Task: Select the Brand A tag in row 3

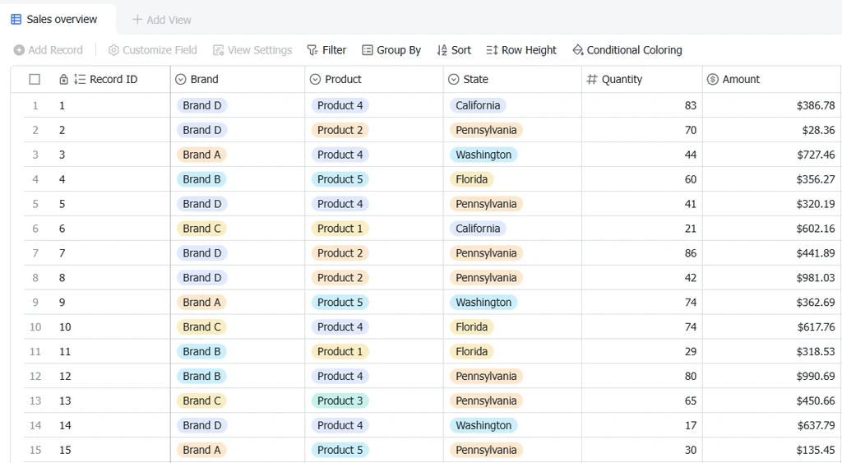Action: pyautogui.click(x=202, y=155)
